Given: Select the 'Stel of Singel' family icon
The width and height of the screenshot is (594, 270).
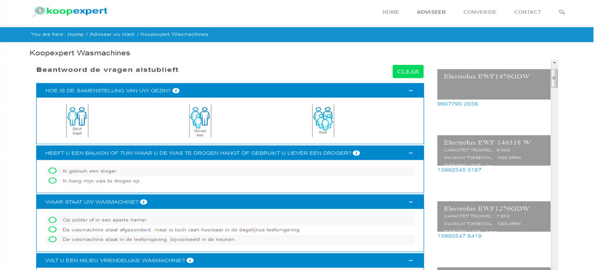Looking at the screenshot, I should (77, 120).
